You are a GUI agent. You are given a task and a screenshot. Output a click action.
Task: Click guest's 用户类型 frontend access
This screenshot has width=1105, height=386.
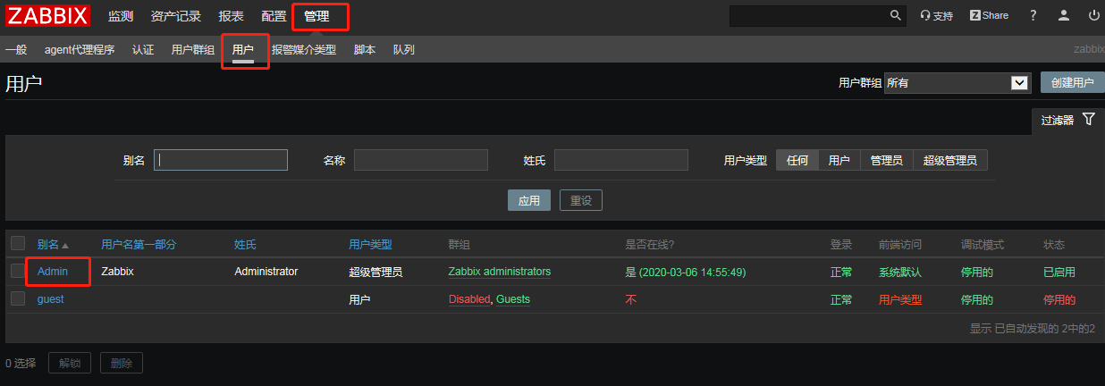tap(900, 300)
